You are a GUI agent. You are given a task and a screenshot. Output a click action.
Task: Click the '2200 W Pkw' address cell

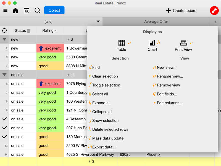75,146
